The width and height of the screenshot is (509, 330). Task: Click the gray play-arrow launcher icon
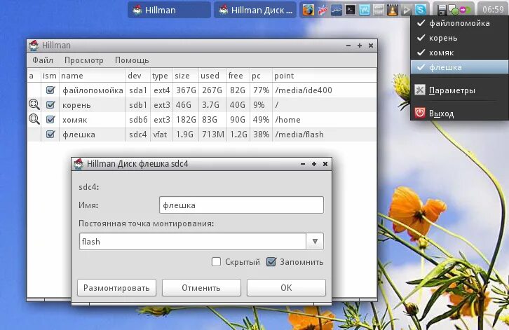point(407,10)
